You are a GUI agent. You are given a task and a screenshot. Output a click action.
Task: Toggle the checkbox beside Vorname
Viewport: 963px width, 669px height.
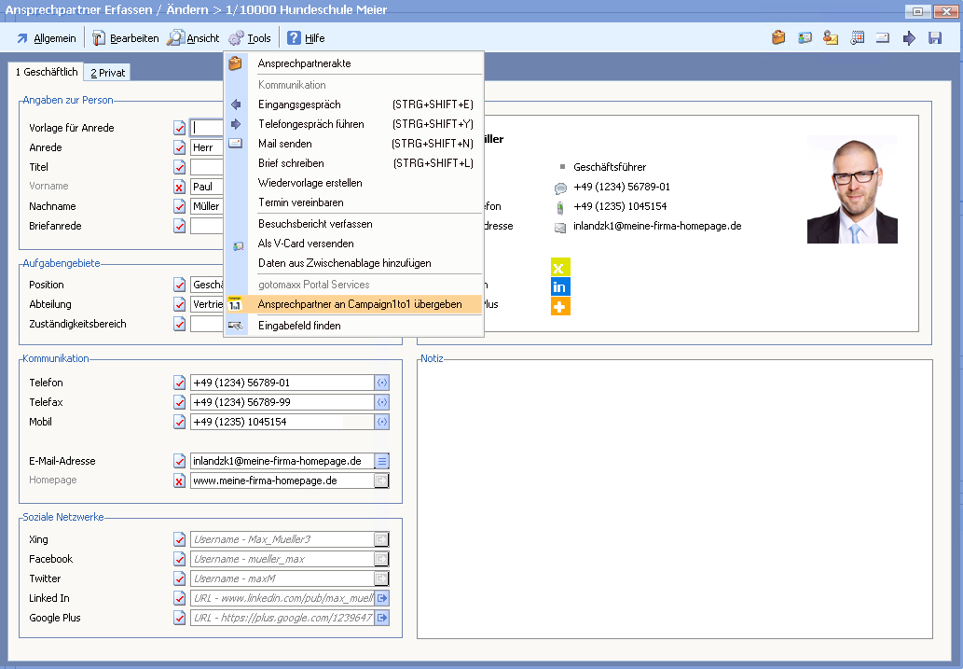[x=180, y=187]
